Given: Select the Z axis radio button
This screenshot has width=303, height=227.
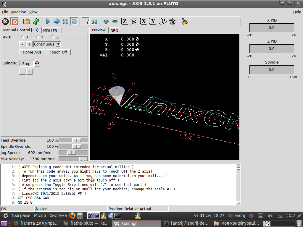Looking at the screenshot, I should point(53,37).
